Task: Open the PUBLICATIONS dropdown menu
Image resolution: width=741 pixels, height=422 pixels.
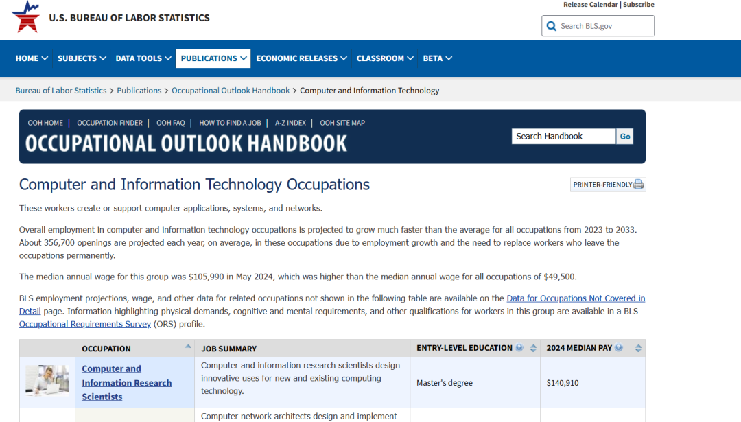Action: coord(213,58)
